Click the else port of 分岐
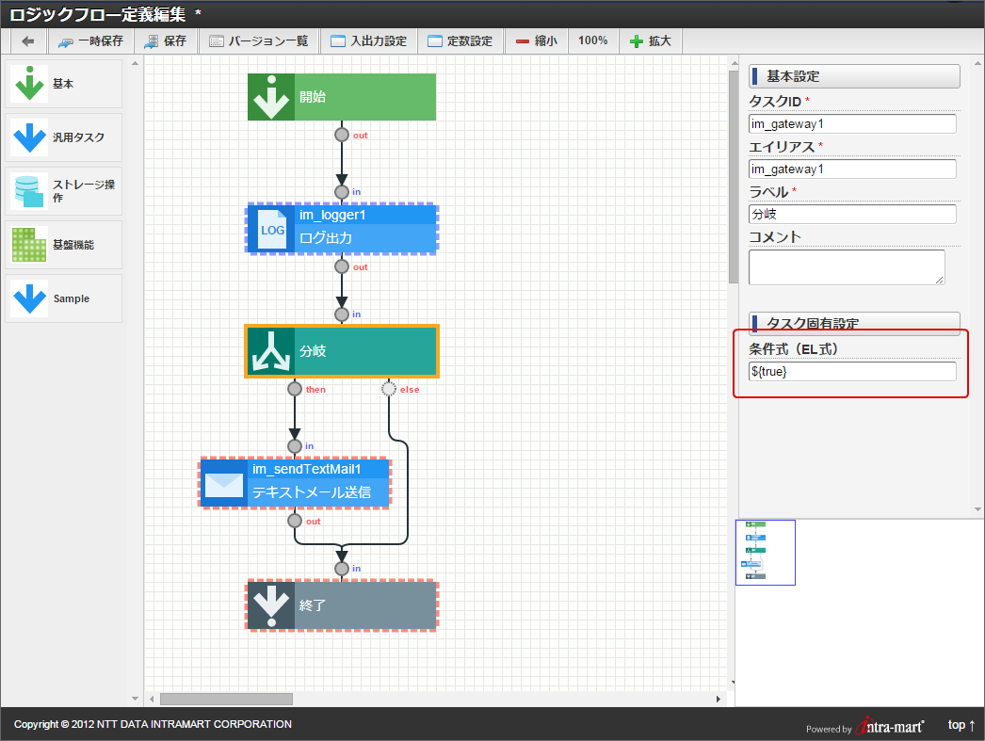This screenshot has width=985, height=741. tap(389, 390)
